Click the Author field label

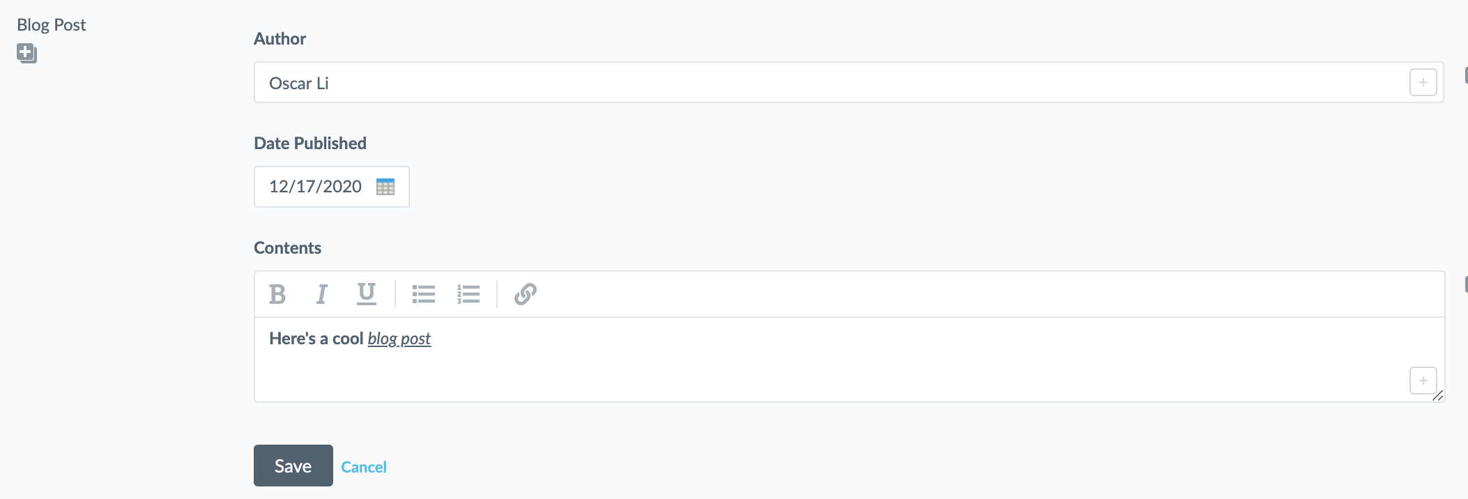click(x=280, y=39)
